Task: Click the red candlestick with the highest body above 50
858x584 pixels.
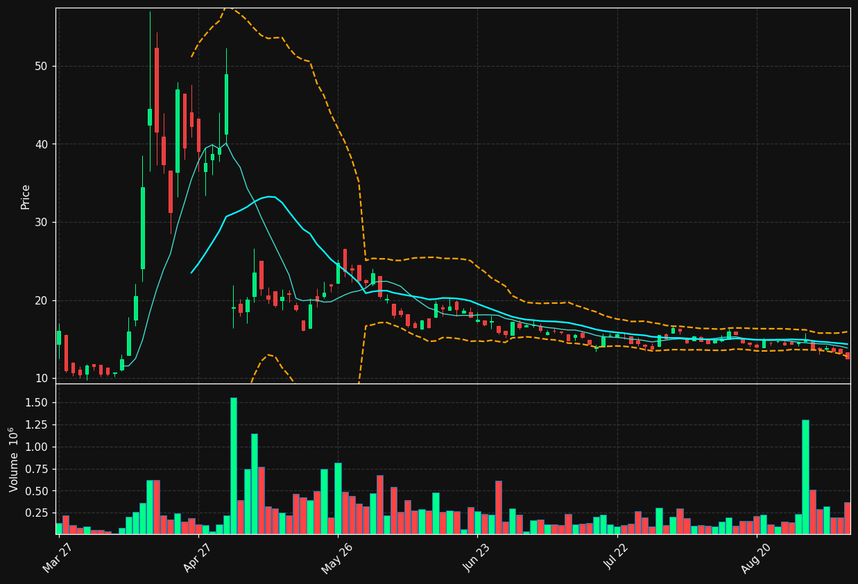Action: [x=157, y=90]
